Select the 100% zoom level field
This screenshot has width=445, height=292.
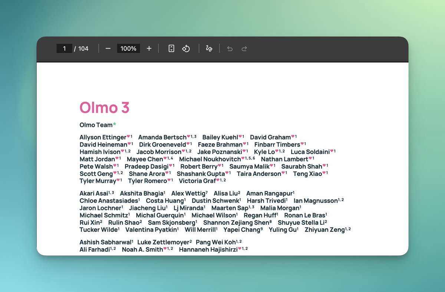(x=128, y=49)
